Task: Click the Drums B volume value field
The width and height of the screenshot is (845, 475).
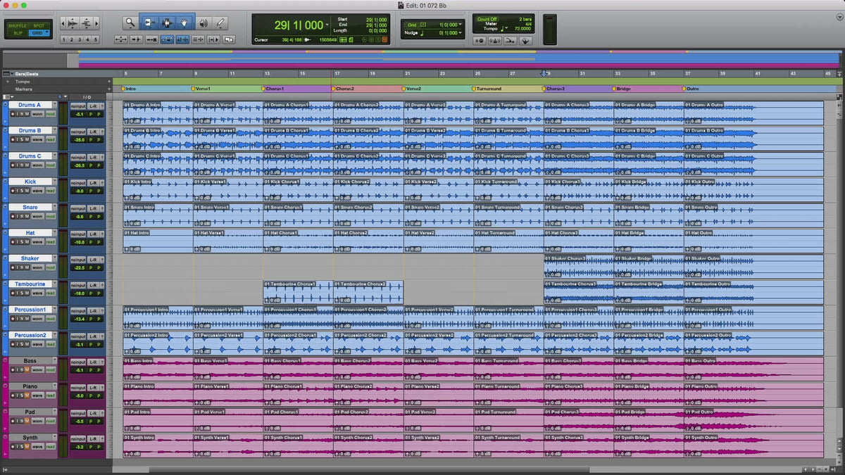Action: pos(80,139)
